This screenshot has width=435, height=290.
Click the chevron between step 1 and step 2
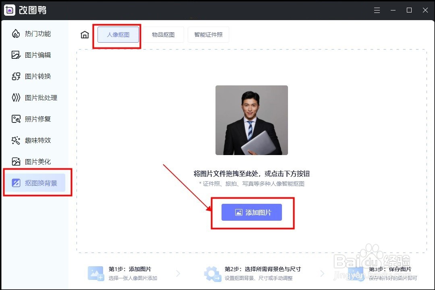click(178, 274)
